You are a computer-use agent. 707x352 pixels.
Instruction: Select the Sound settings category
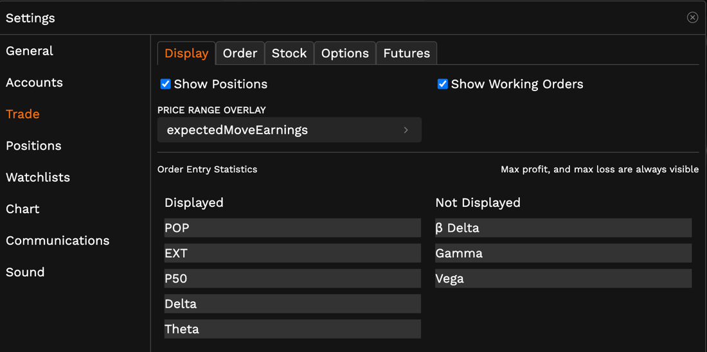pos(25,272)
